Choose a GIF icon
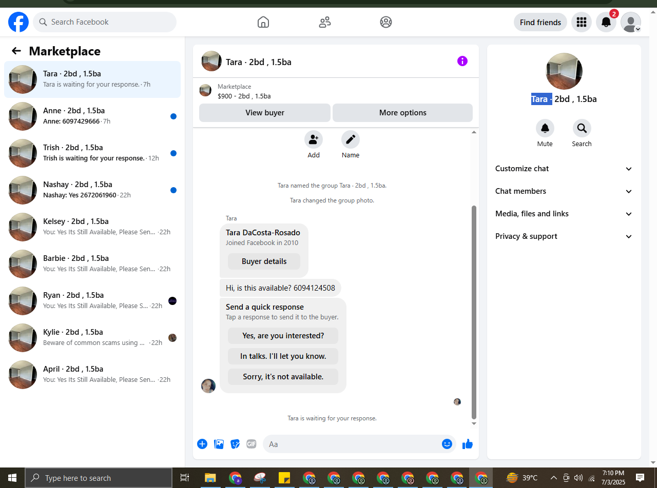The height and width of the screenshot is (488, 657). point(252,444)
